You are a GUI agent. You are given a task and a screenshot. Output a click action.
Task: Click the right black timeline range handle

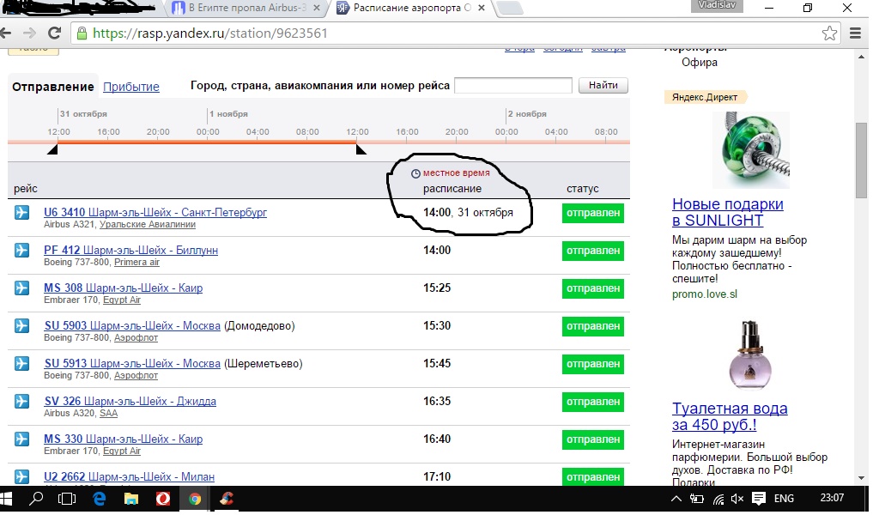361,149
